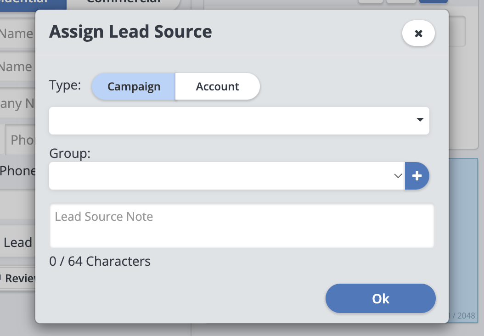Expand the Group dropdown list
Image resolution: width=484 pixels, height=336 pixels.
point(226,176)
